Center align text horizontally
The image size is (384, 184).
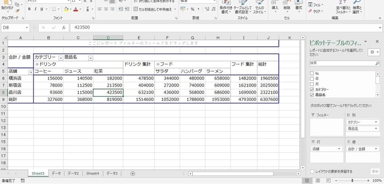tap(106, 9)
